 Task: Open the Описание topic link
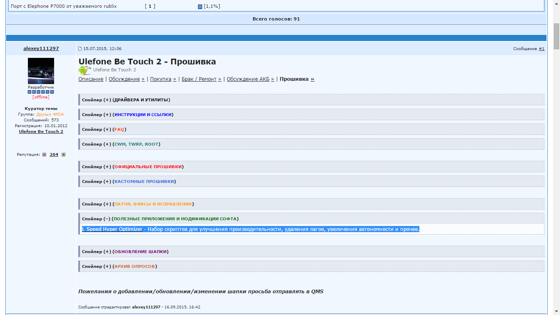tap(91, 79)
